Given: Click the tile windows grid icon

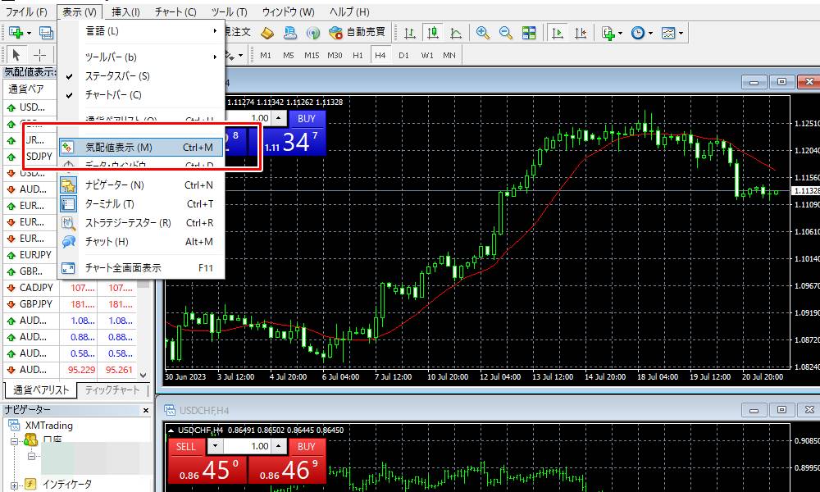Looking at the screenshot, I should (528, 33).
